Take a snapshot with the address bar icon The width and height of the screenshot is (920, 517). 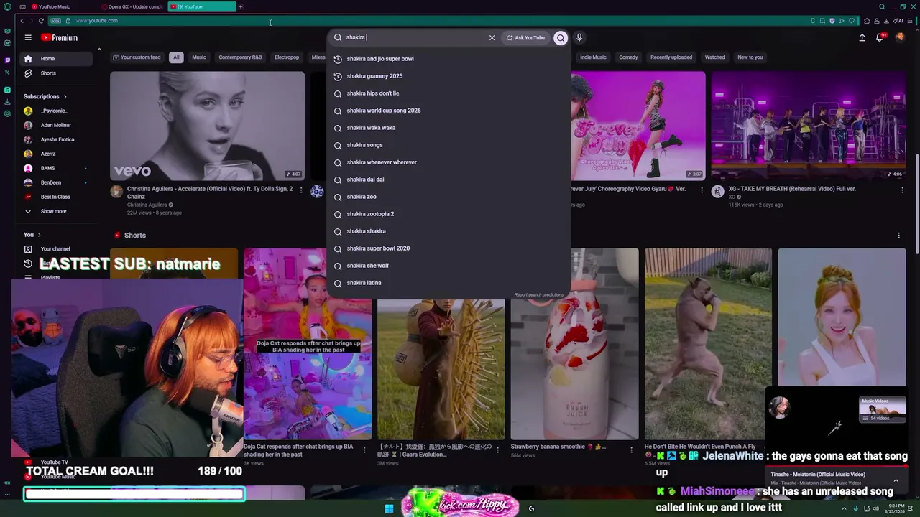(822, 21)
